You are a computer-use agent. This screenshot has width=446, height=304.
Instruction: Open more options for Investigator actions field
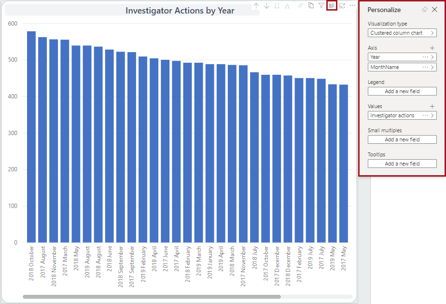[x=425, y=116]
